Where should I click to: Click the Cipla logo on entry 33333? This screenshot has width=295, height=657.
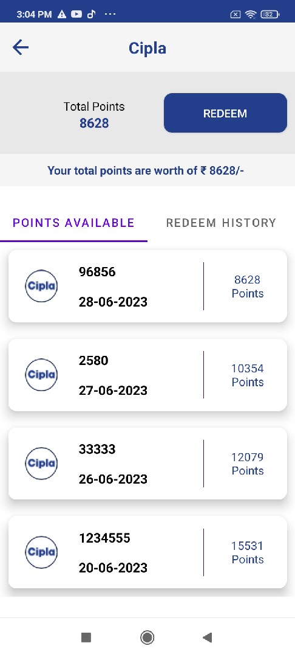41,464
